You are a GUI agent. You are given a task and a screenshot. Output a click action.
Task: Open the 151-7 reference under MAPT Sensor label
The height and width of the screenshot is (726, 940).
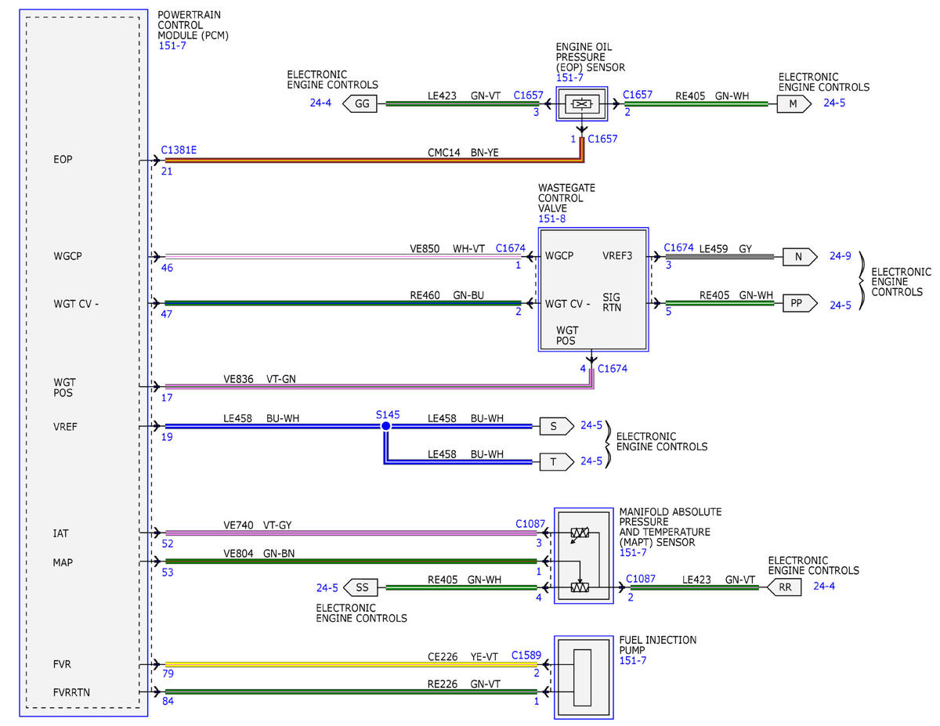633,553
